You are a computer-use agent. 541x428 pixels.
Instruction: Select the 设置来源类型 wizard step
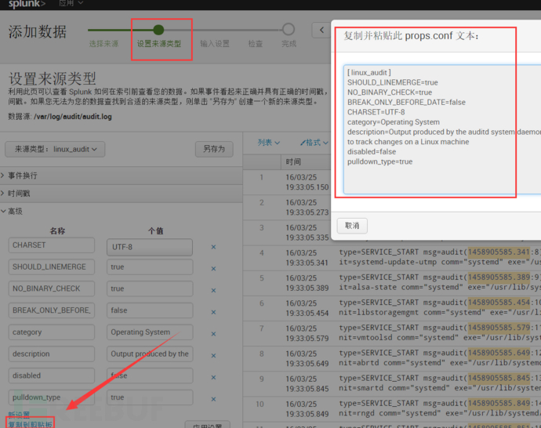159,44
